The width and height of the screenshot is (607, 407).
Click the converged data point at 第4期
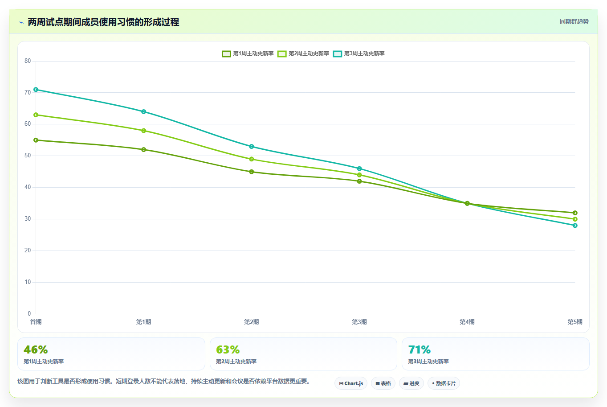point(467,203)
